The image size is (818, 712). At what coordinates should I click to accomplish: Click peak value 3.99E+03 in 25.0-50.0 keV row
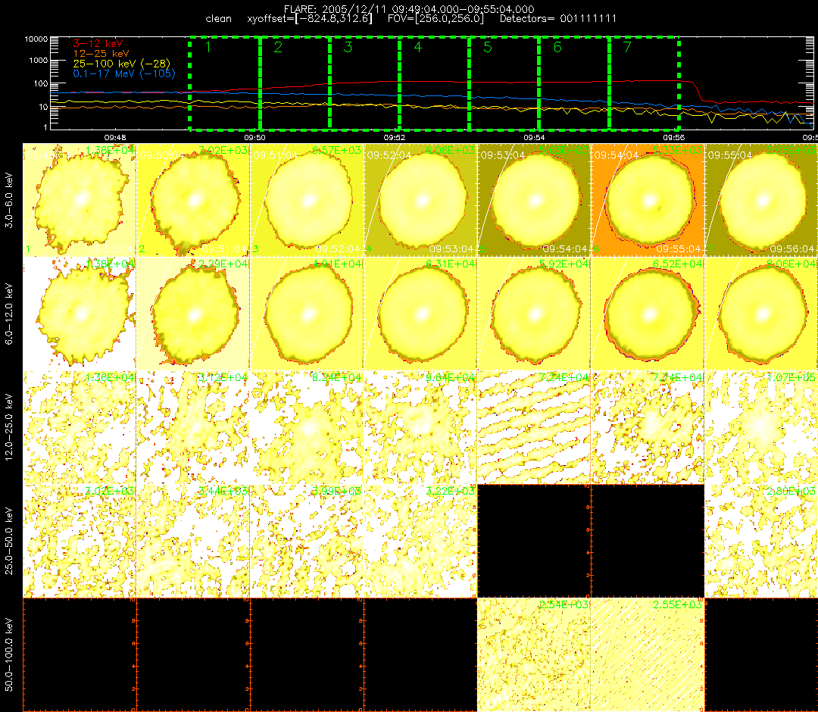tap(336, 492)
